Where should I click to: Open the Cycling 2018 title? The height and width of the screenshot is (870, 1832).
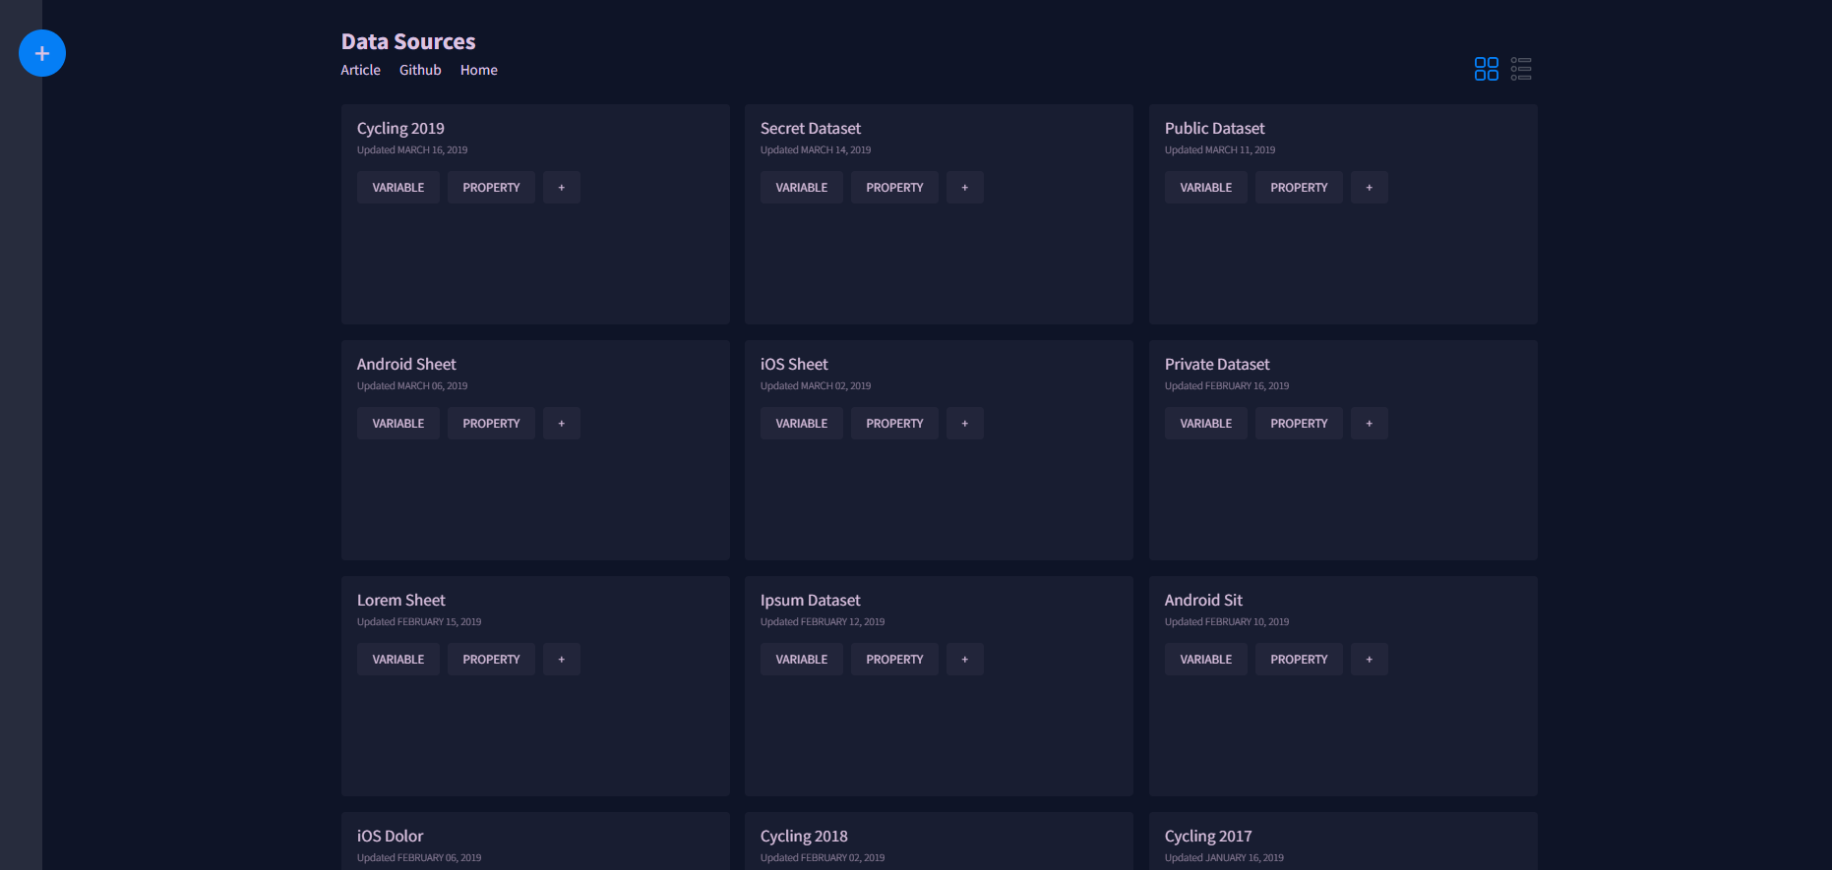tap(804, 837)
